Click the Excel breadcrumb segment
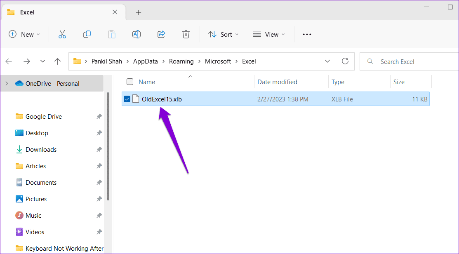This screenshot has height=254, width=459. click(x=249, y=61)
